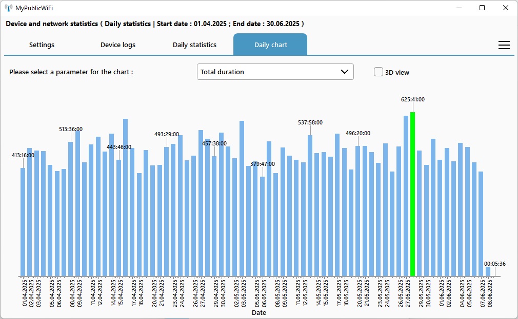This screenshot has height=319, width=518.
Task: Click the Date axis title
Action: point(259,313)
